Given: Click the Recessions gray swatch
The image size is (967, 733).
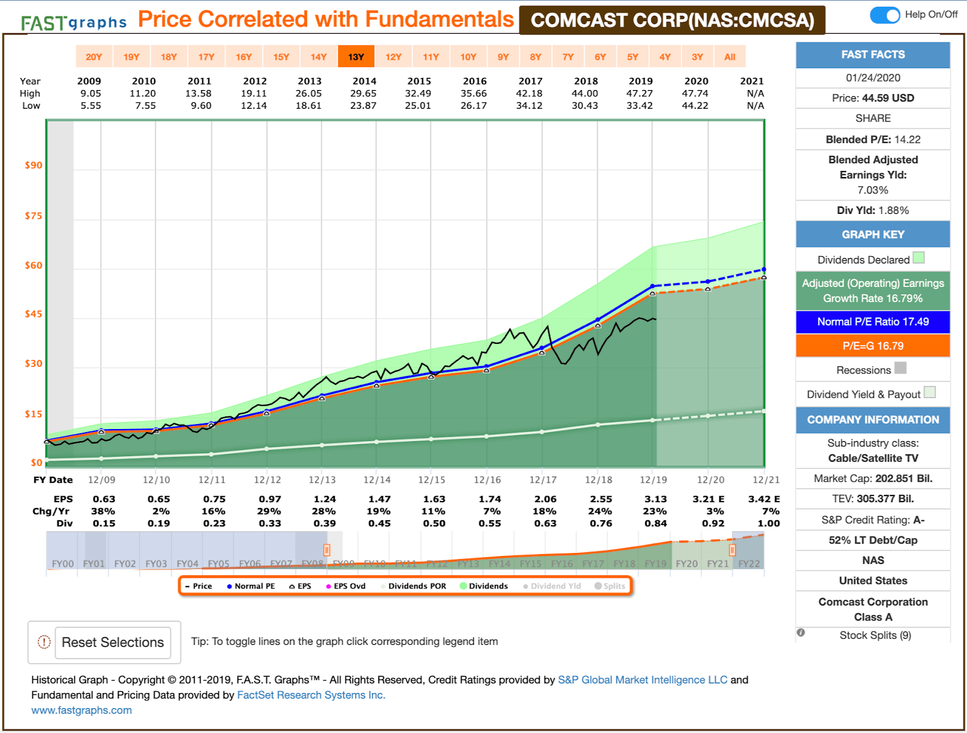Looking at the screenshot, I should point(901,368).
